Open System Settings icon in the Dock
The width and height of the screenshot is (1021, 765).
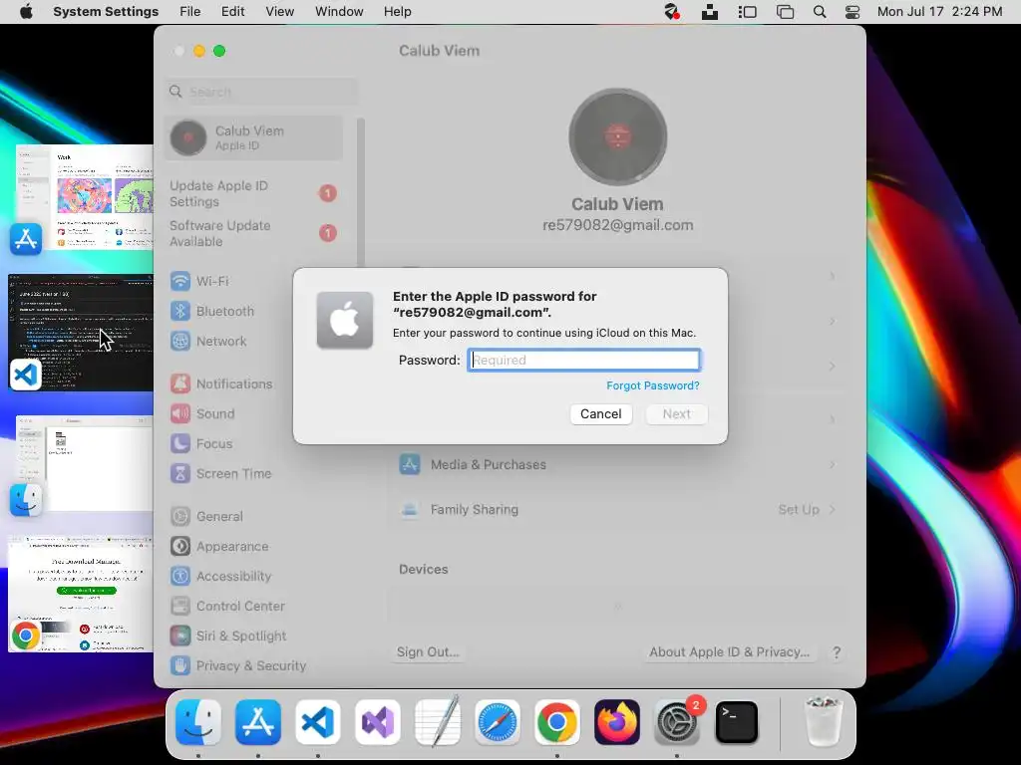(677, 722)
